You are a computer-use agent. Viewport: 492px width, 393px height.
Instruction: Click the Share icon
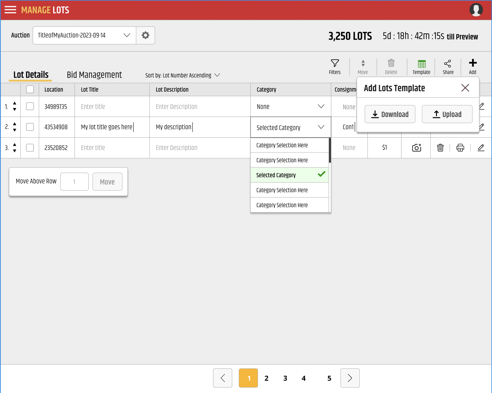click(448, 67)
